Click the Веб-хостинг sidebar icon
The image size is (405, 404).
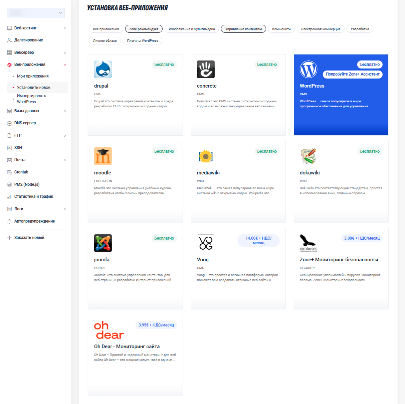(x=9, y=28)
